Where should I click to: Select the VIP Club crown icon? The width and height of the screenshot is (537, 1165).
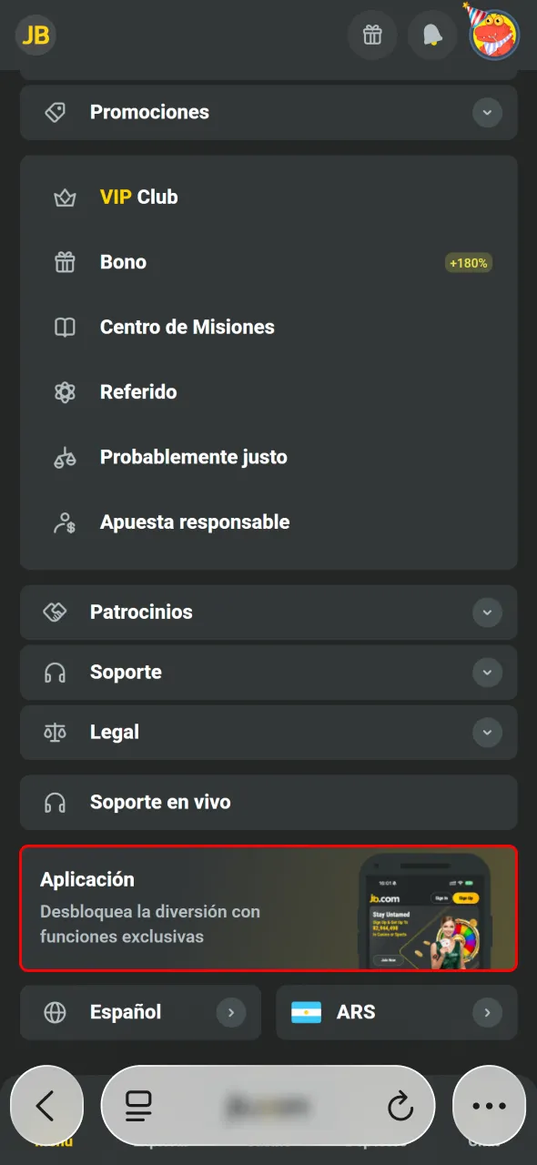64,197
